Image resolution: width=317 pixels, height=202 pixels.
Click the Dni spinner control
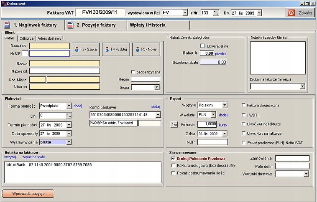(x=69, y=115)
